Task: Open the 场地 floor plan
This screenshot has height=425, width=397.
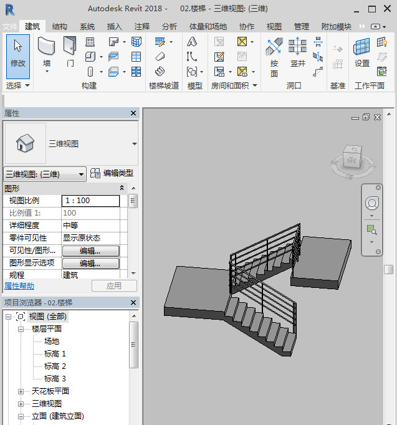Action: point(52,341)
